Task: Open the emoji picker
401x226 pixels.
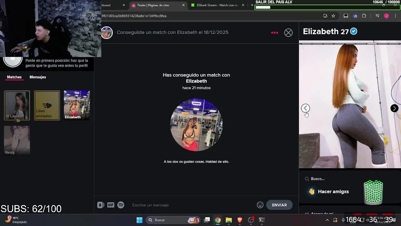Action: coord(260,205)
